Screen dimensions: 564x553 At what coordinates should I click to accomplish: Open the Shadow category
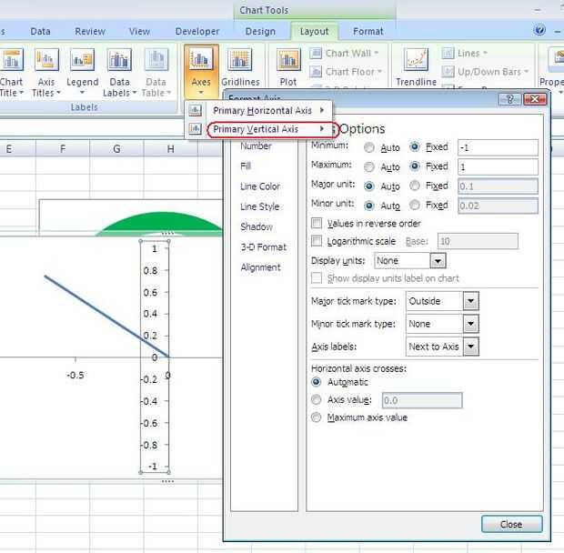click(257, 226)
